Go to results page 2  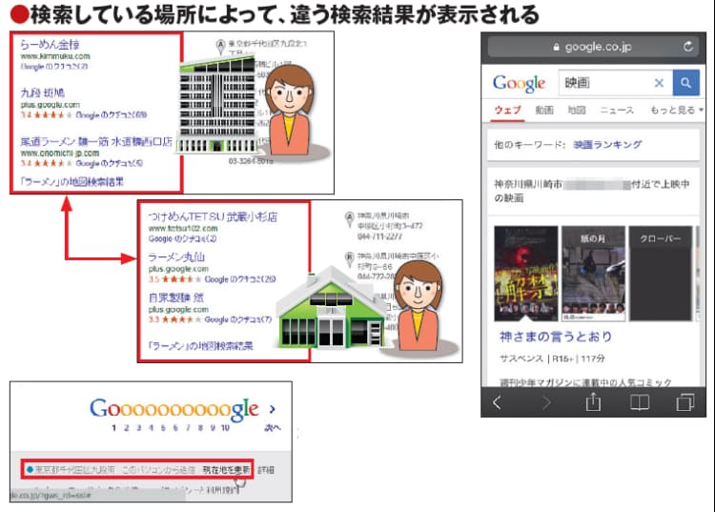coord(126,428)
